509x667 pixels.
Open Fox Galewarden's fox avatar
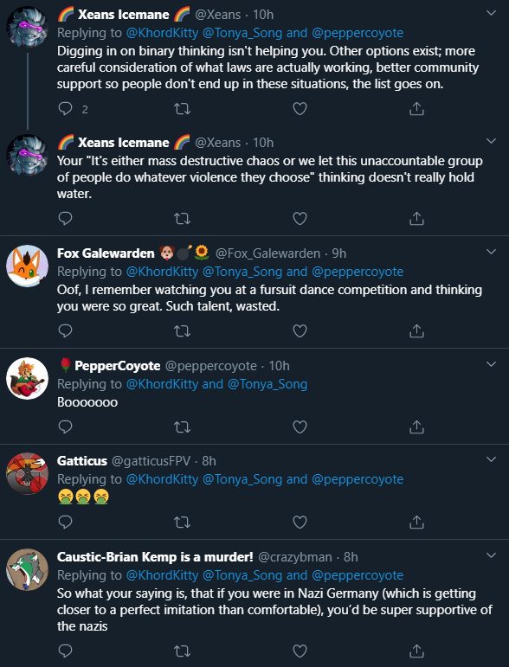27,266
